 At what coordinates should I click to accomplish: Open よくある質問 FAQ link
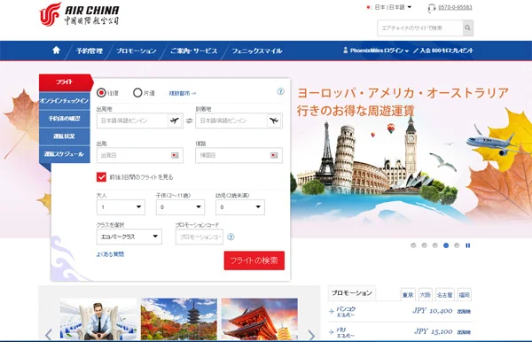(x=110, y=254)
